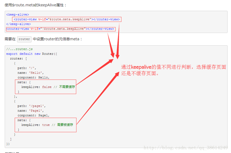Click the 'meta: {' line under Hello route
This screenshot has width=231, height=153.
tap(24, 82)
